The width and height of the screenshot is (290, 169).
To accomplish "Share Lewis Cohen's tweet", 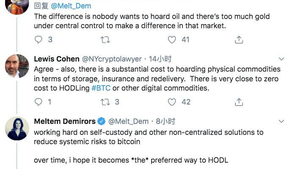I will (x=239, y=102).
